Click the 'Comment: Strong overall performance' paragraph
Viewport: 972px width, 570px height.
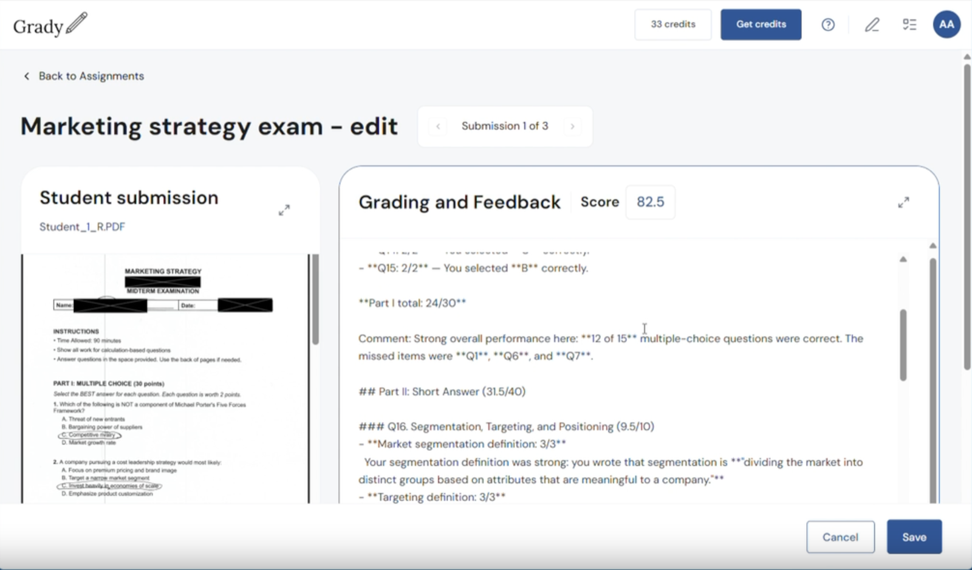pos(611,347)
